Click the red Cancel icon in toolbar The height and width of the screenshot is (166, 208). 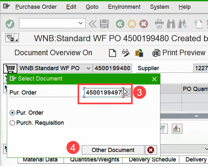pyautogui.click(x=143, y=24)
